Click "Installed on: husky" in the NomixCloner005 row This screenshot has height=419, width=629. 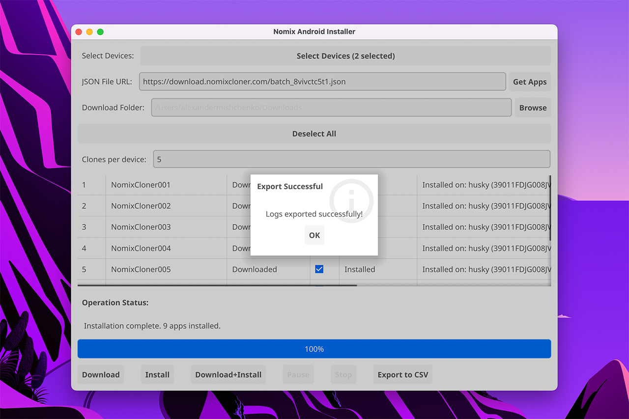pyautogui.click(x=484, y=269)
